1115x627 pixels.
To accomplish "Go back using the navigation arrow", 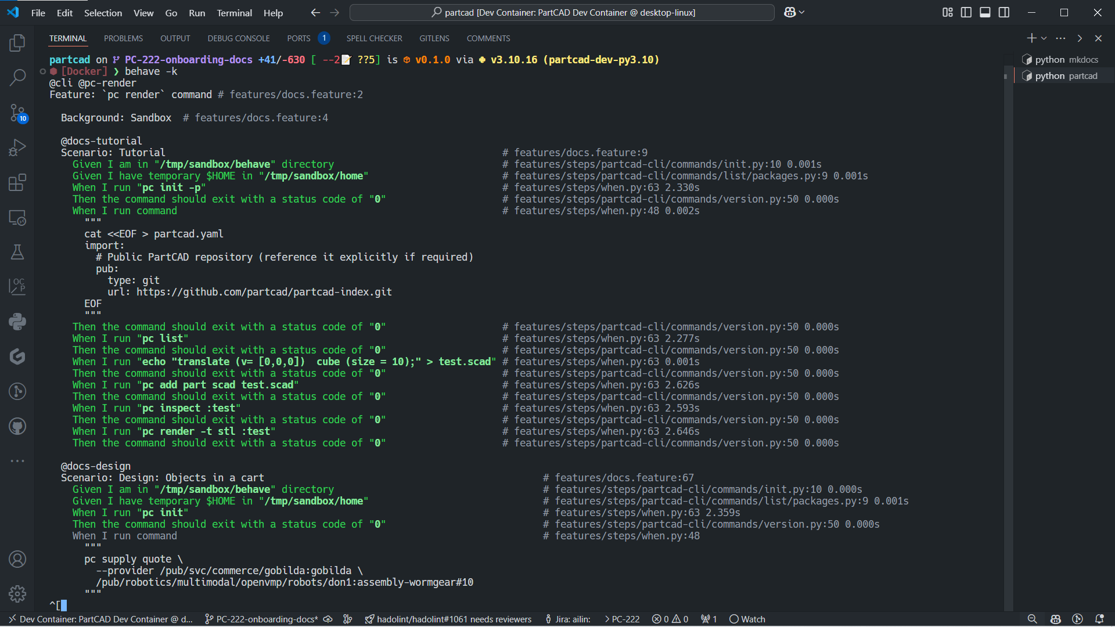I will (x=315, y=12).
